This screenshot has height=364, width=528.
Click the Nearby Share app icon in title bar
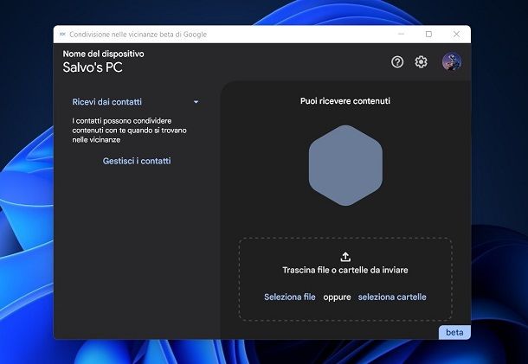(x=62, y=34)
